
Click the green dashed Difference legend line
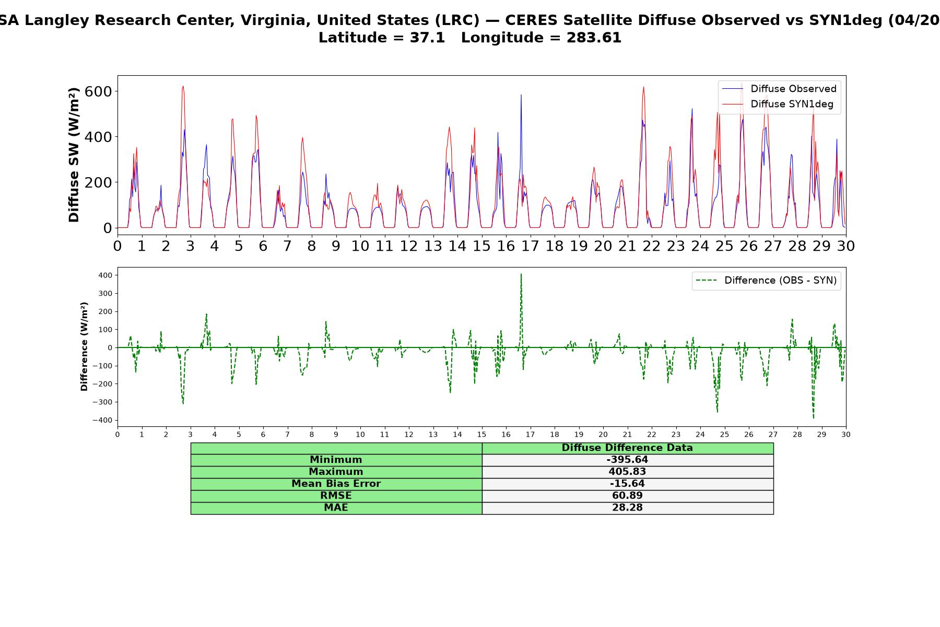706,281
